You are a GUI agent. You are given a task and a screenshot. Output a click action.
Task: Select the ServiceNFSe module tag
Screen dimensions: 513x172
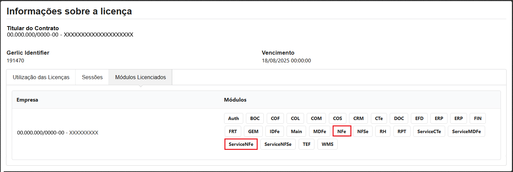coord(278,144)
